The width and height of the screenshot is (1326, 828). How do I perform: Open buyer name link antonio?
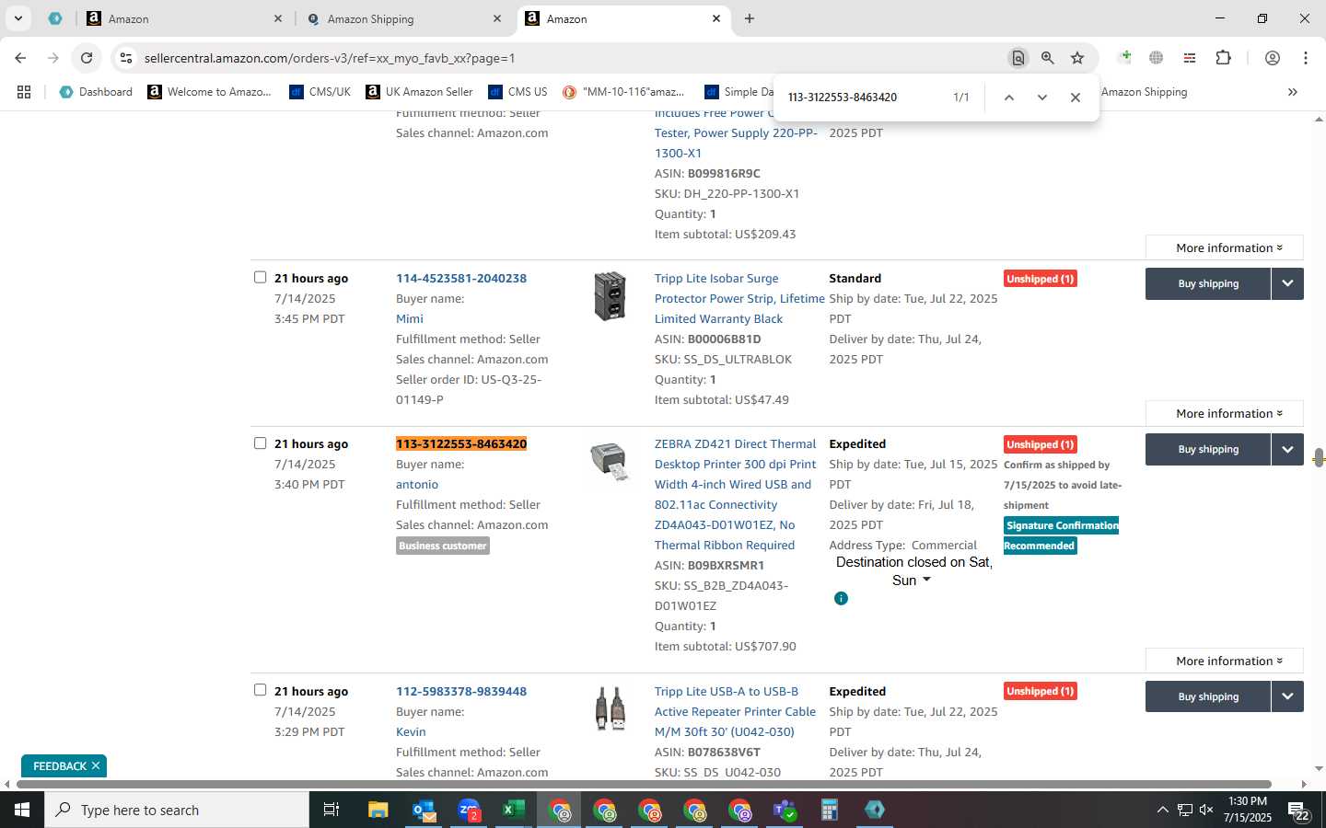(417, 484)
